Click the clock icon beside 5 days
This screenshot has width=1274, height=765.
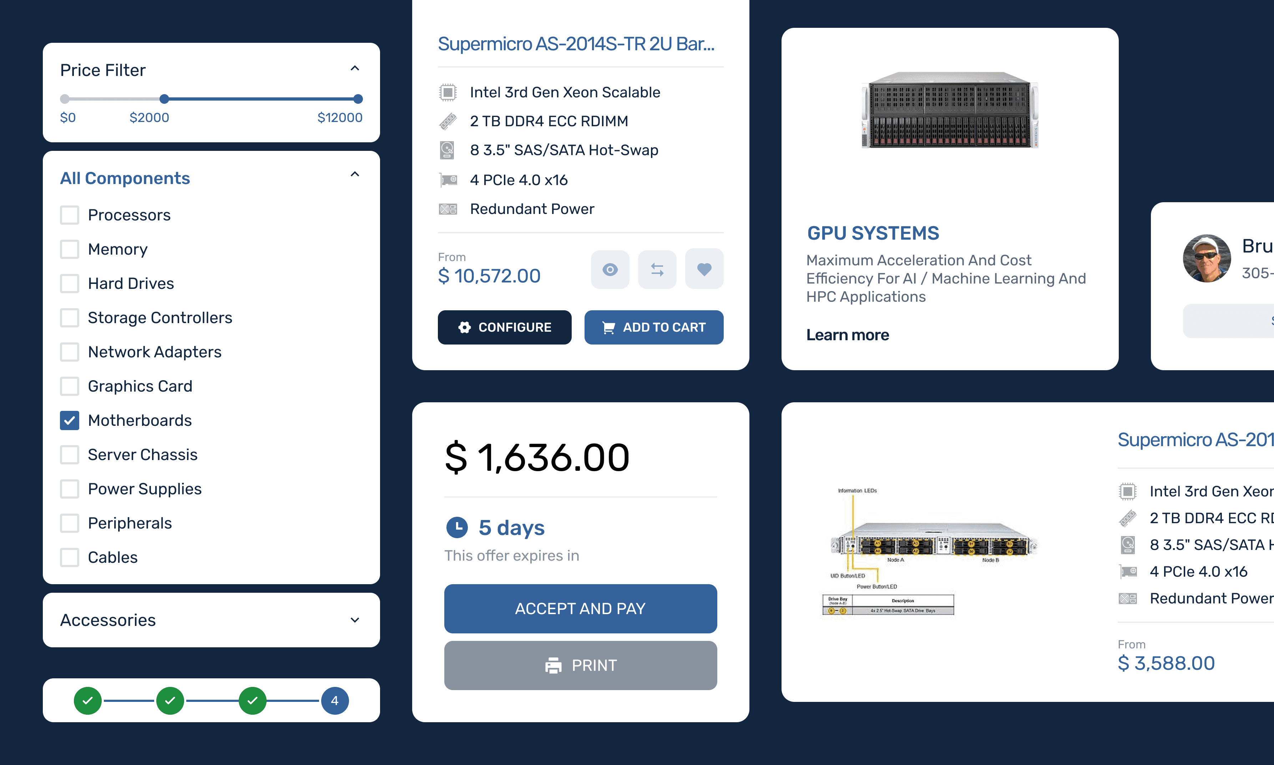point(456,527)
